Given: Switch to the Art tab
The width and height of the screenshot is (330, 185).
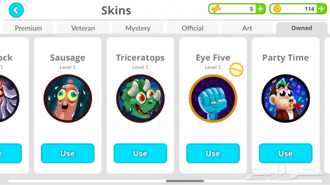Looking at the screenshot, I should coord(247,28).
